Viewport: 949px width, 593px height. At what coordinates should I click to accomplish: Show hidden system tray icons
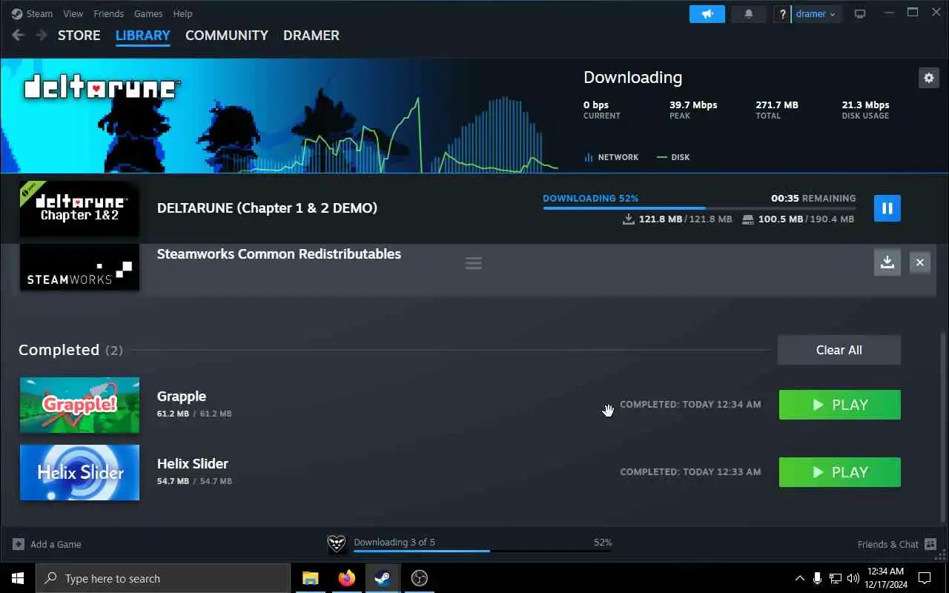tap(799, 578)
